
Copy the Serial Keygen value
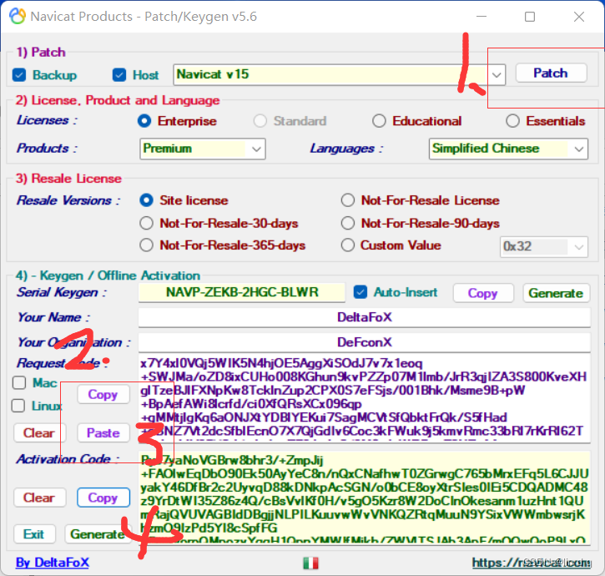(x=483, y=293)
